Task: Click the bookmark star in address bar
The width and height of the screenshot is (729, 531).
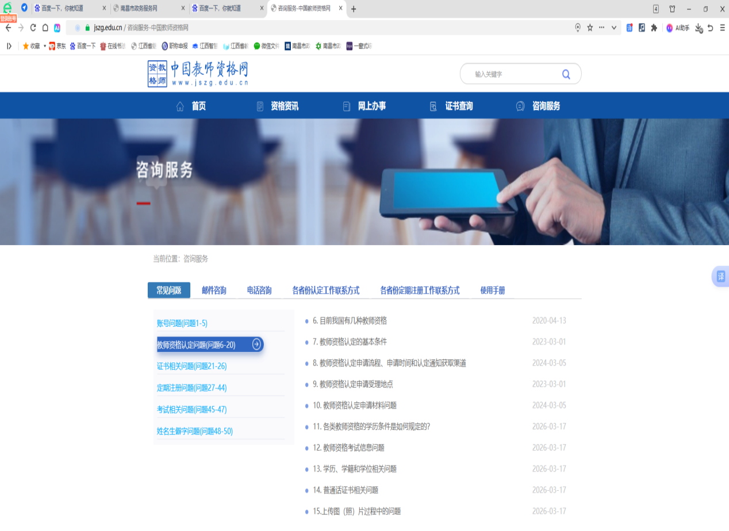Action: pos(590,28)
